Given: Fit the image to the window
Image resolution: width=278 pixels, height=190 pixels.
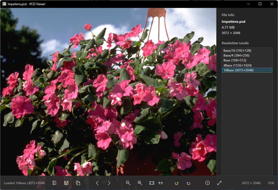Looking at the screenshot, I should (152, 183).
